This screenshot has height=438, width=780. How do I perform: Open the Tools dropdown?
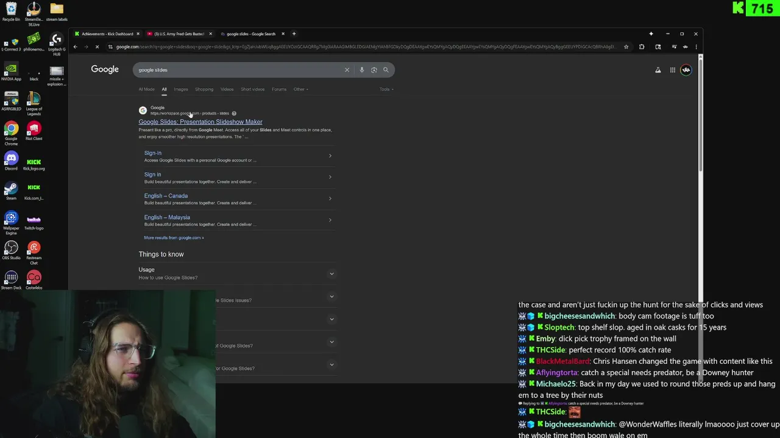[386, 89]
